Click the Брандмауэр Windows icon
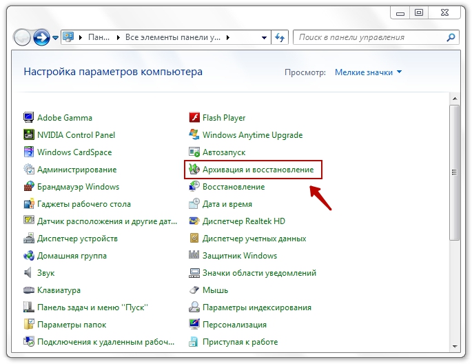The image size is (472, 364). pyautogui.click(x=29, y=187)
